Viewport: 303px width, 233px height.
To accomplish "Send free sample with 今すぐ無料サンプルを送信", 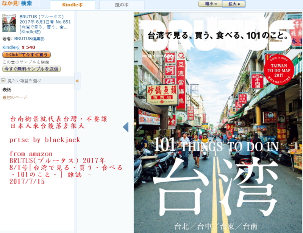I will tap(31, 69).
